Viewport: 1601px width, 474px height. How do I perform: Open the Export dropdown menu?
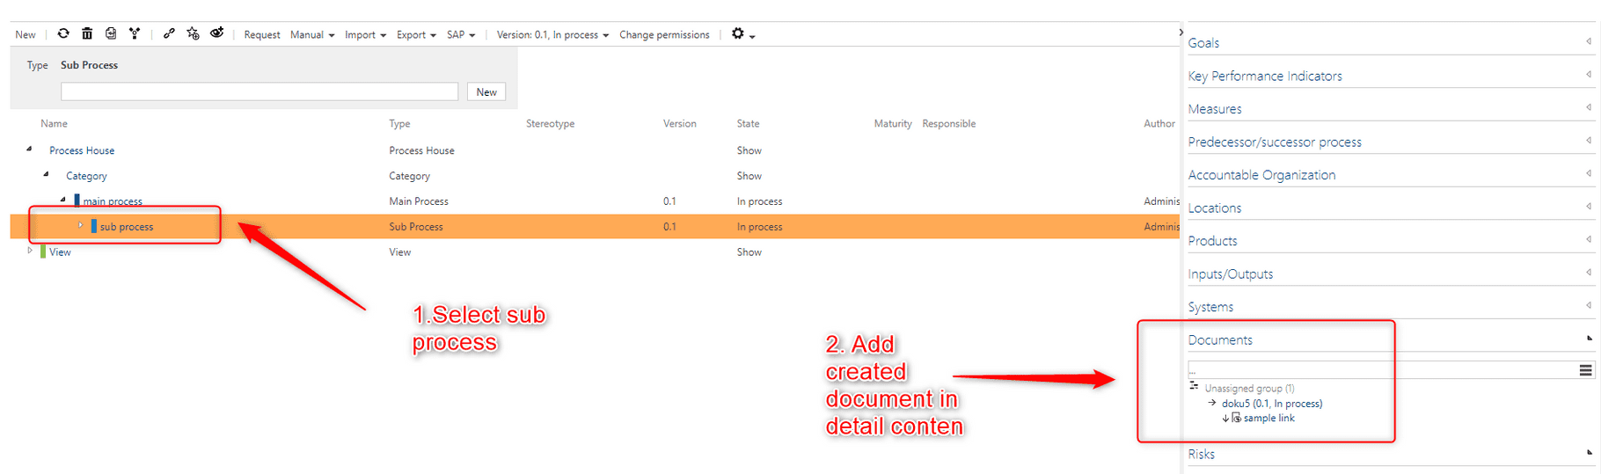click(416, 34)
